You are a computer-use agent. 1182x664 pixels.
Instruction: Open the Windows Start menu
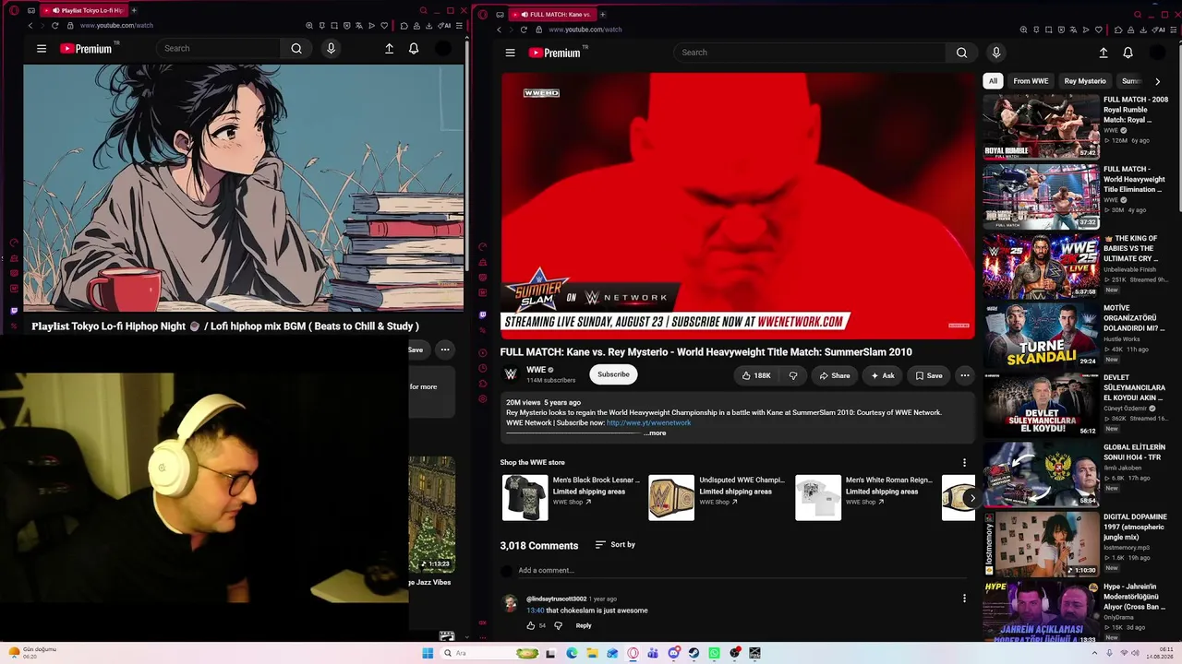(428, 653)
